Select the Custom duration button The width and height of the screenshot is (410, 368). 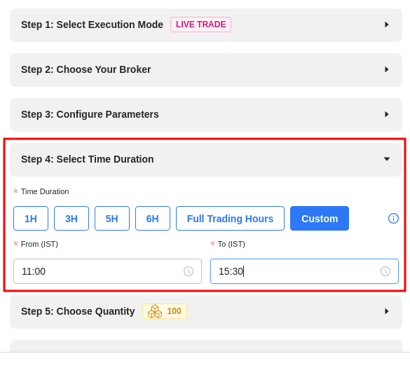coord(320,219)
